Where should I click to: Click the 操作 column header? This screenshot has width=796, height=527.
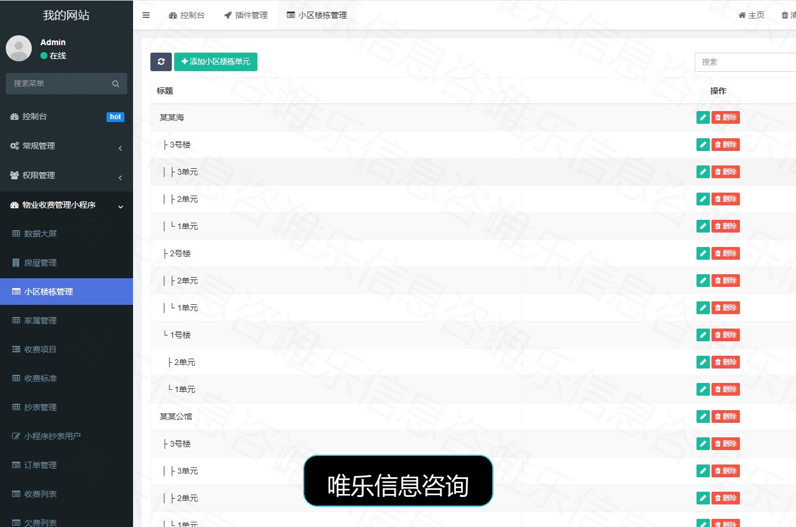718,91
